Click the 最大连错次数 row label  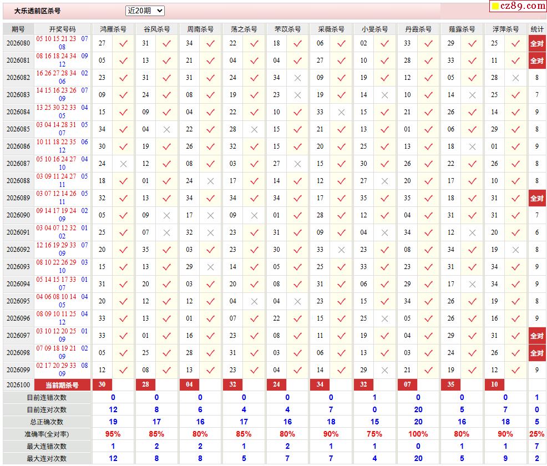pos(47,447)
